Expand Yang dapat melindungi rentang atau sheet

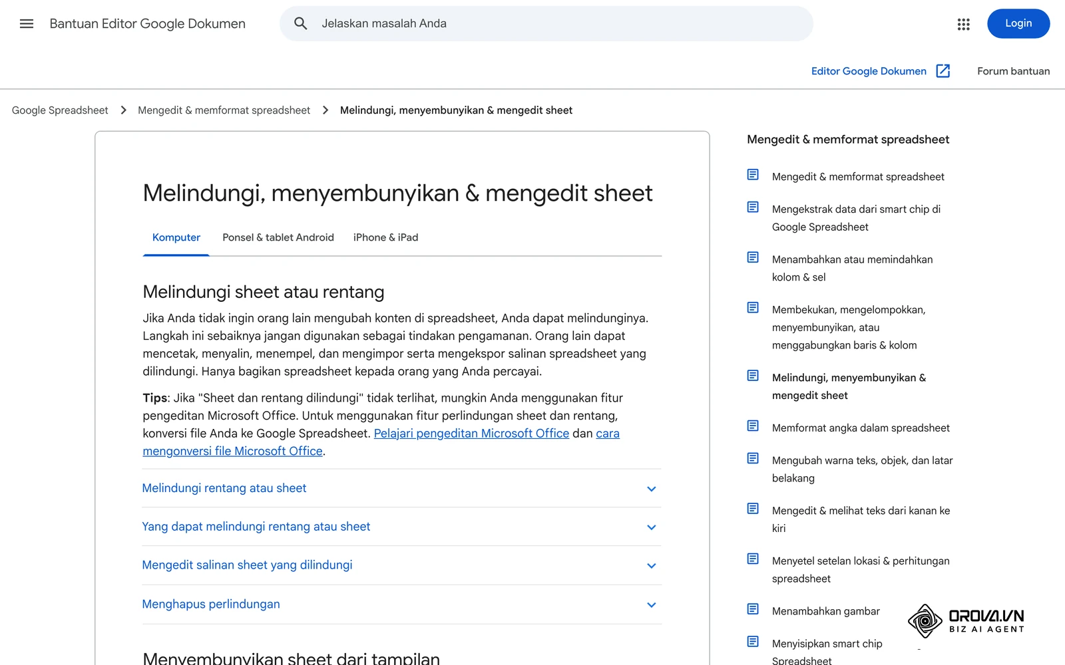coord(401,527)
